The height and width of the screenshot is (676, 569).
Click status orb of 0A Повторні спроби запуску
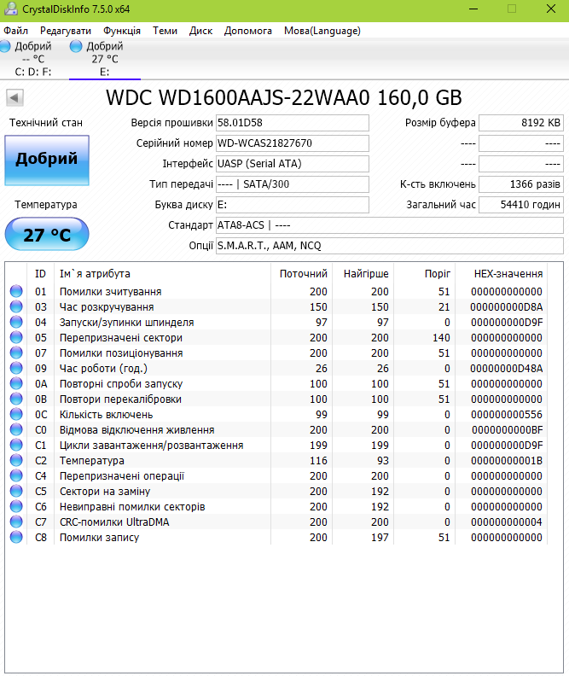16,383
